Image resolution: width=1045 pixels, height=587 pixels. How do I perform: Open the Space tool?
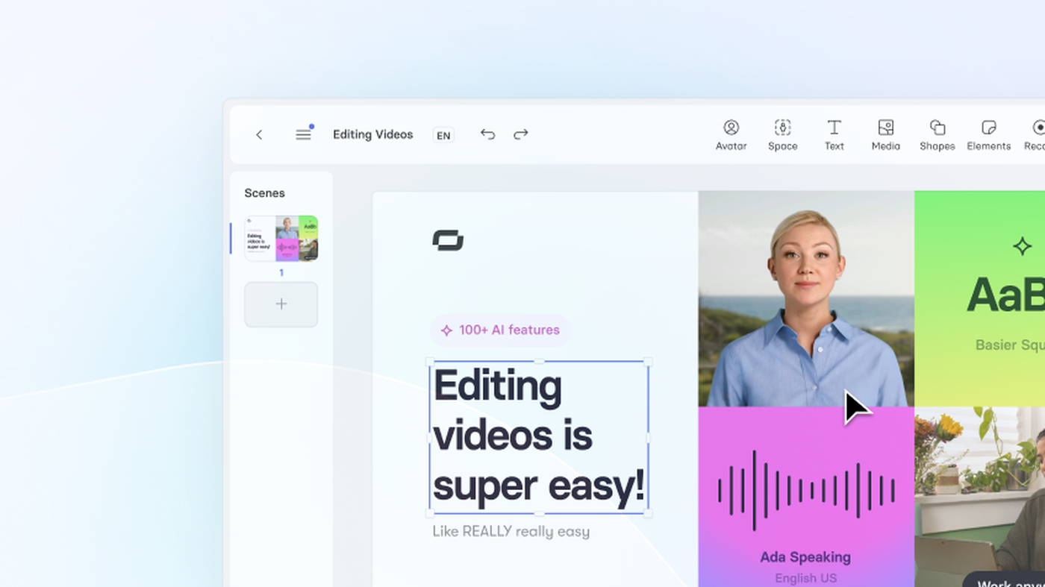782,135
